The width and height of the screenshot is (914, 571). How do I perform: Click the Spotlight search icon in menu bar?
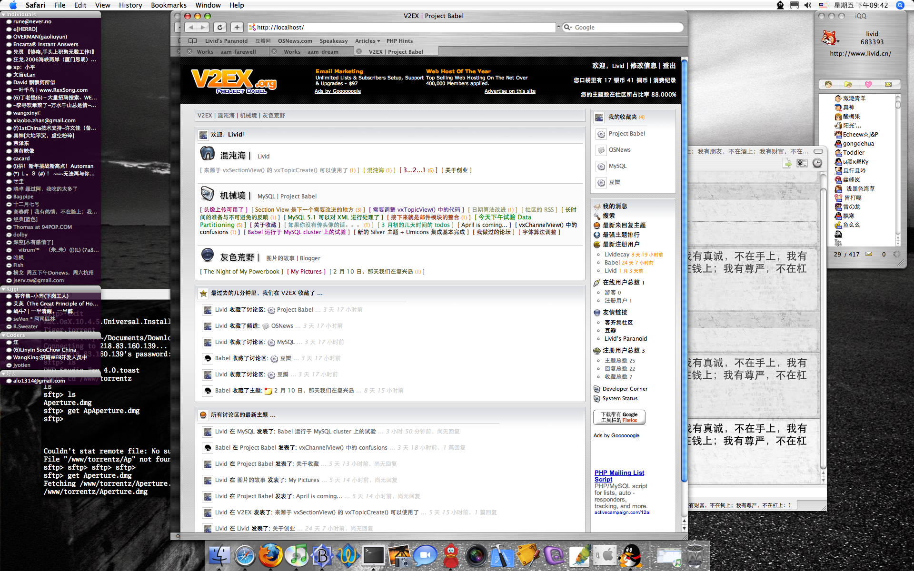coord(900,5)
